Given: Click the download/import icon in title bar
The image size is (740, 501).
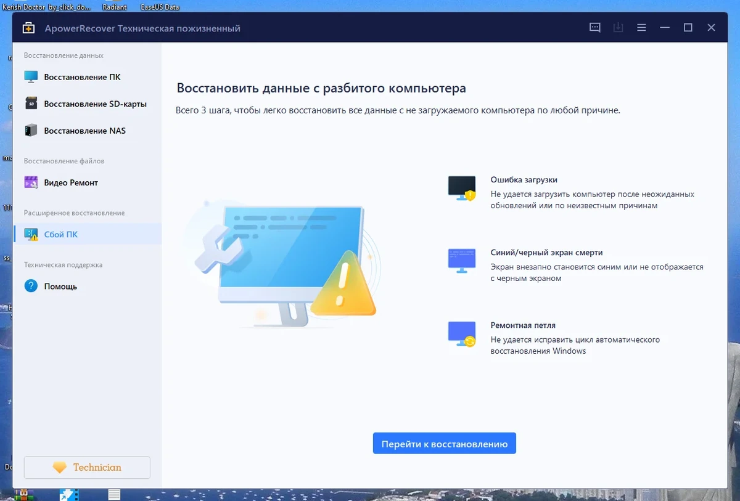Looking at the screenshot, I should 618,28.
